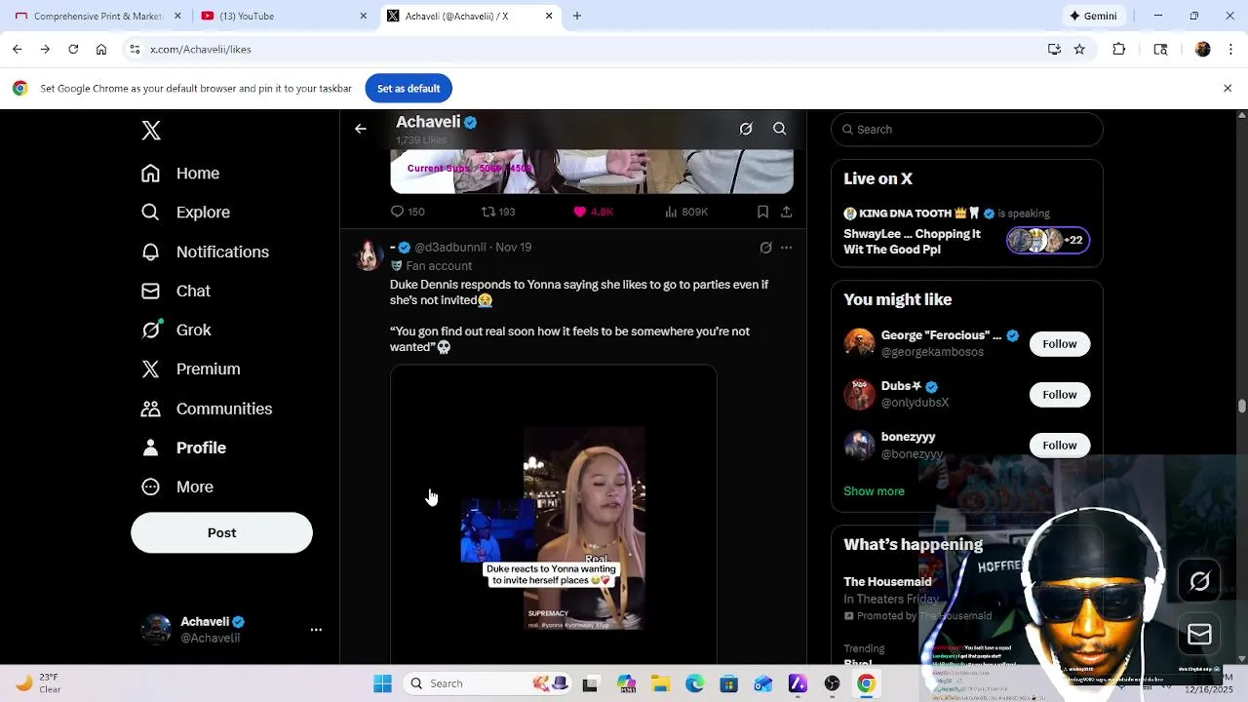The image size is (1248, 702).
Task: Click the back arrow on profile header
Action: click(x=361, y=129)
